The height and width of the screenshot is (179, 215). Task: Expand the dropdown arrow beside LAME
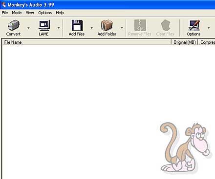(59, 28)
